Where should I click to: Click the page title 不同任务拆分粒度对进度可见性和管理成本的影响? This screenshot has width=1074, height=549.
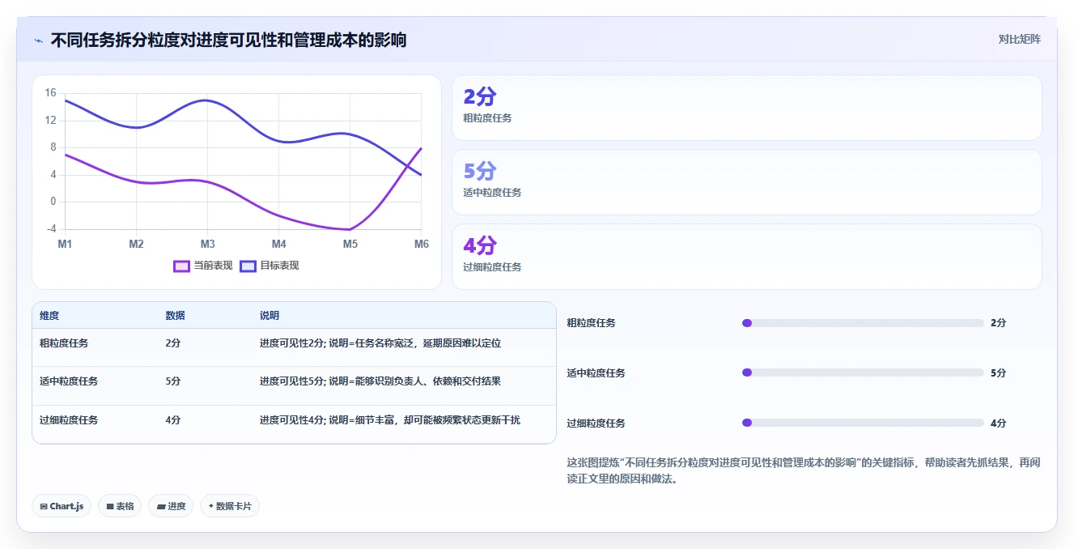[228, 40]
